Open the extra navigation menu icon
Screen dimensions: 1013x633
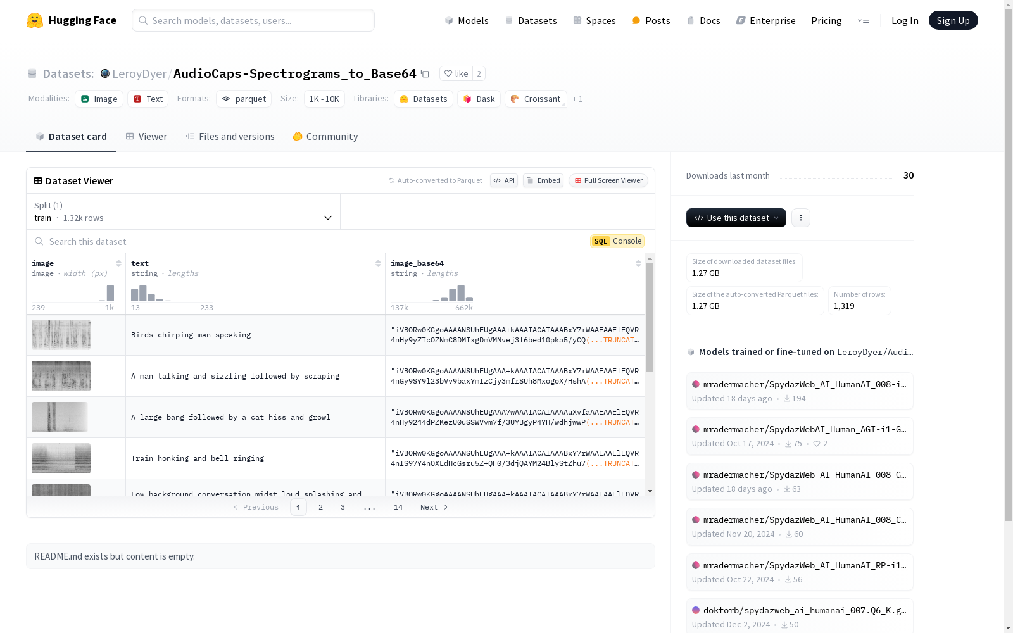(863, 20)
